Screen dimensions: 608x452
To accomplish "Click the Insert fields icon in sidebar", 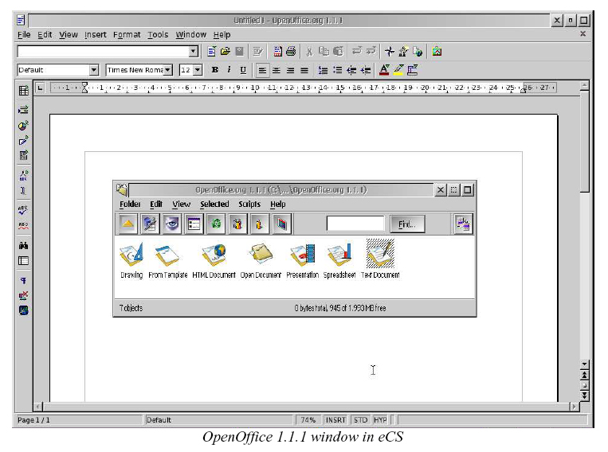I will (x=24, y=110).
